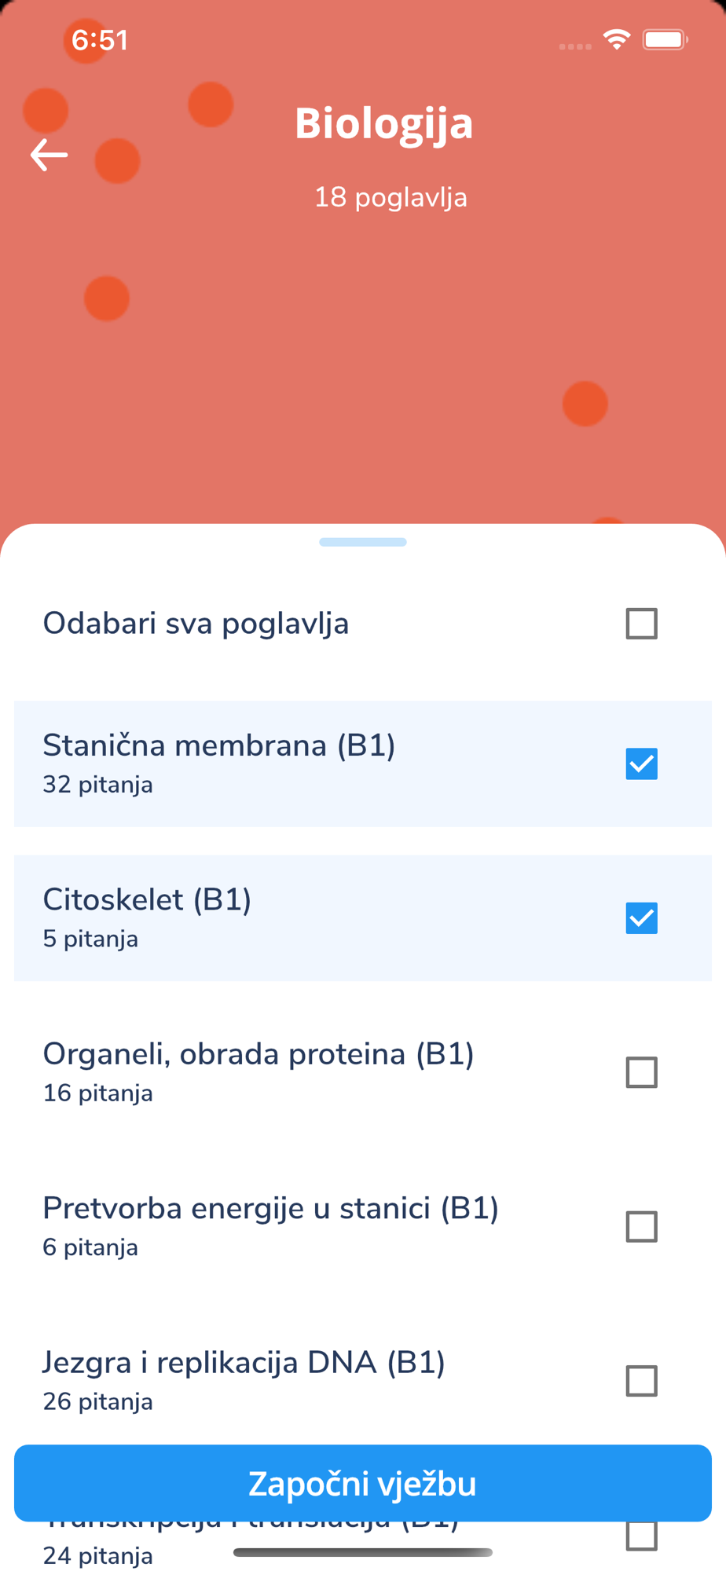This screenshot has width=726, height=1571.
Task: Check the Organeli, obrada proteina checkbox
Action: coord(641,1072)
